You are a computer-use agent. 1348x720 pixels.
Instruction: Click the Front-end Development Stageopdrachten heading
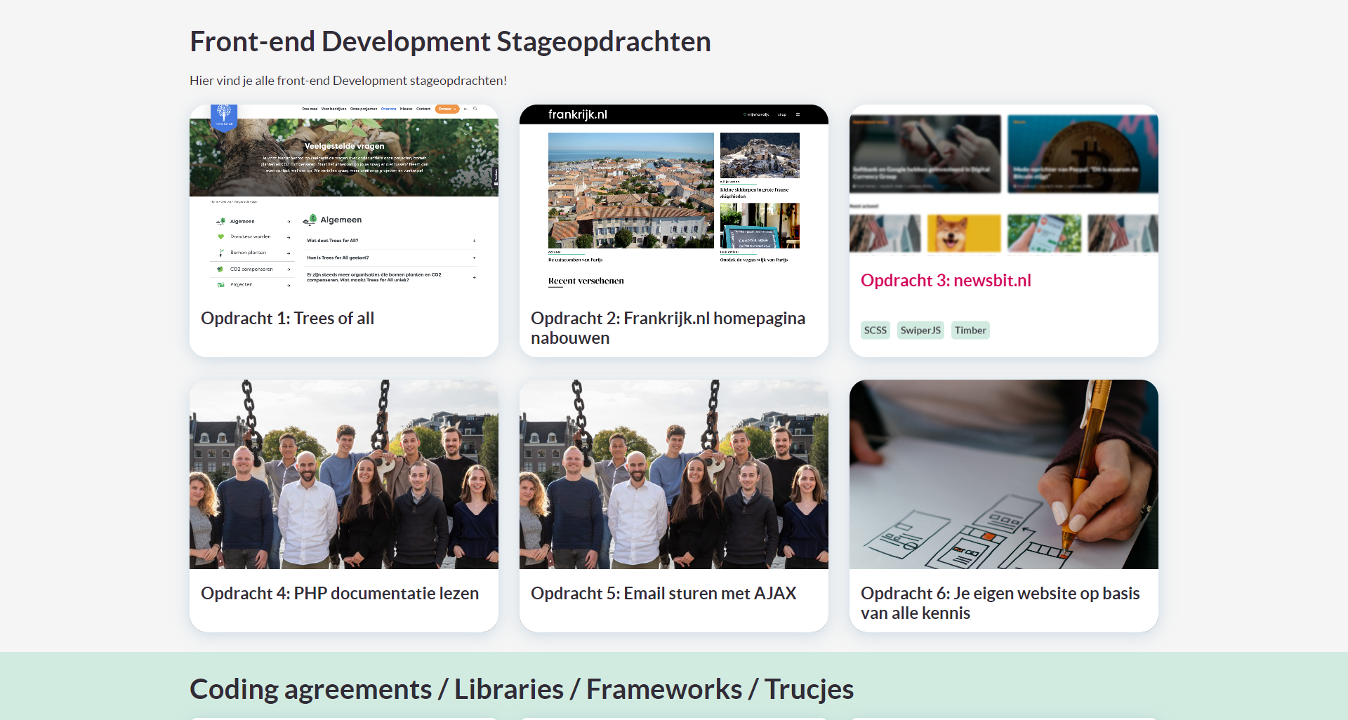(x=450, y=41)
